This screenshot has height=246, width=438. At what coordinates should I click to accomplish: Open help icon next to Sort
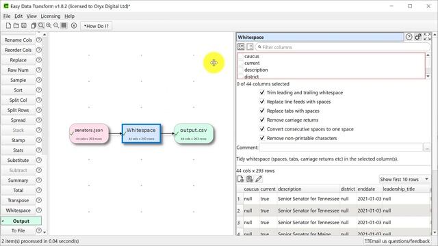pyautogui.click(x=39, y=90)
